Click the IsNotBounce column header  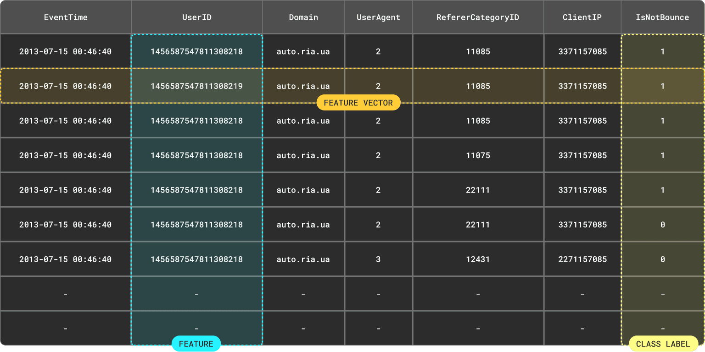tap(662, 17)
